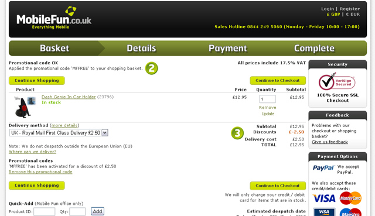The height and width of the screenshot is (216, 375).
Task: Click the top Continue Shopping button
Action: (x=36, y=81)
